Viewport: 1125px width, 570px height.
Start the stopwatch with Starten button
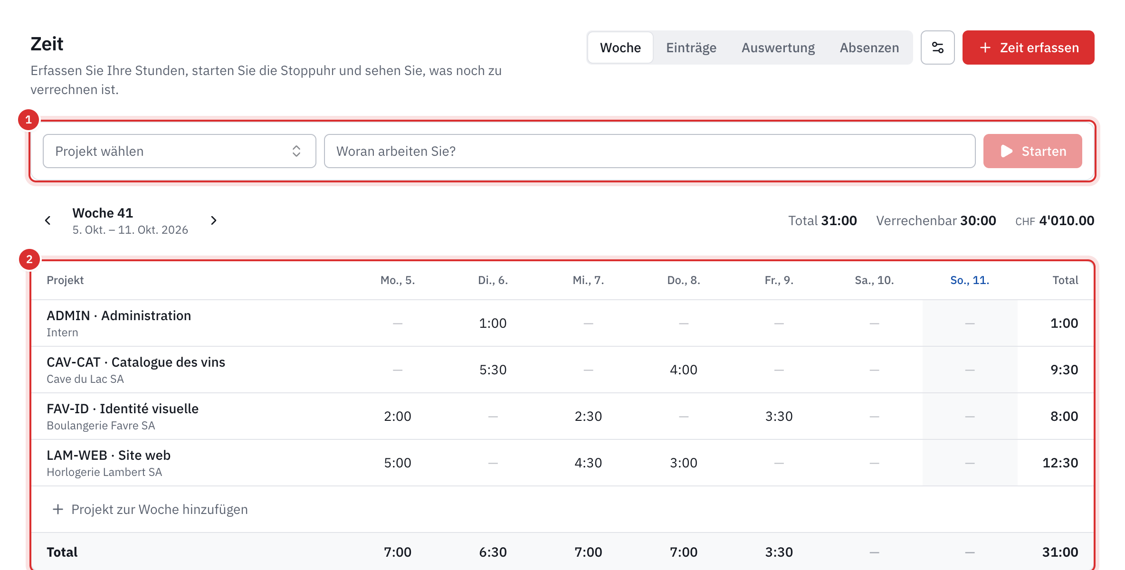click(1032, 151)
